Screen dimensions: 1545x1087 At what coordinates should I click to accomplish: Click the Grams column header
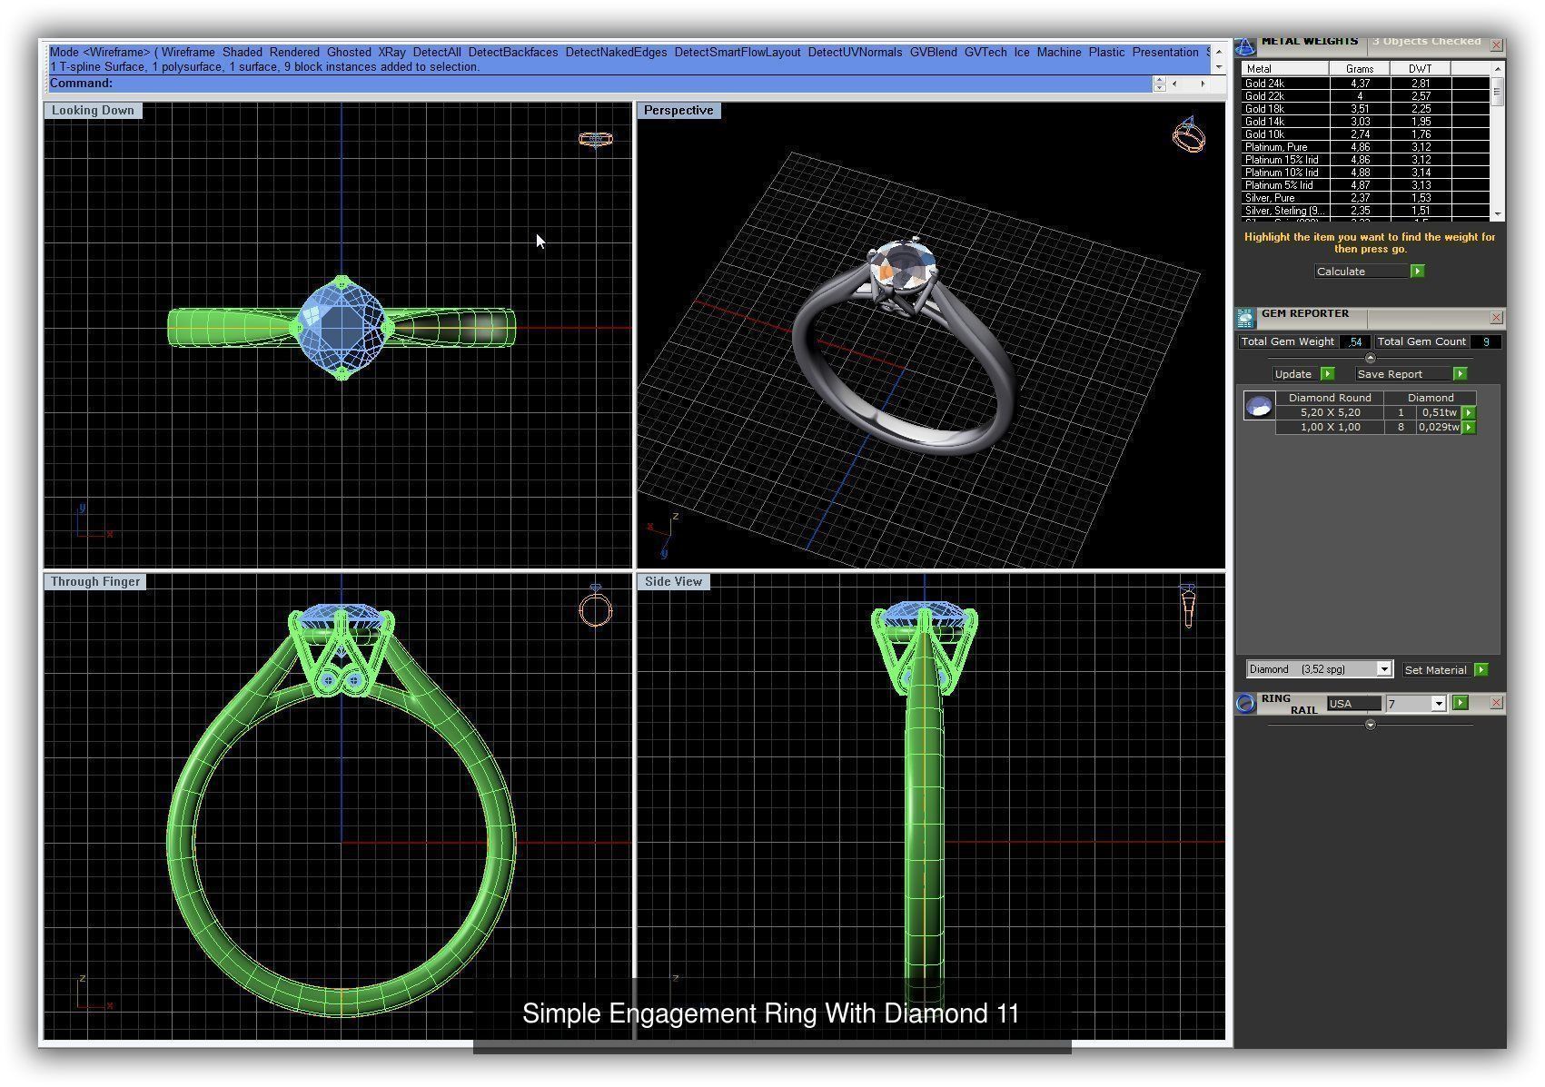click(1360, 69)
